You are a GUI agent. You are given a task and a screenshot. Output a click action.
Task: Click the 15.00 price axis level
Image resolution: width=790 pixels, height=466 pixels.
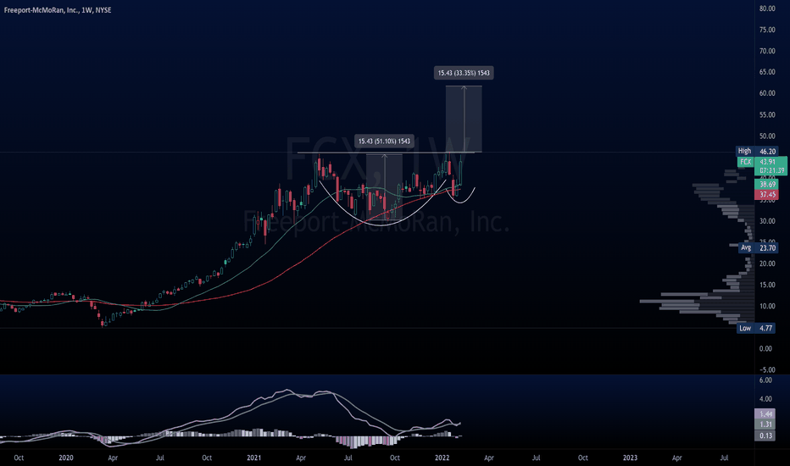pos(767,285)
